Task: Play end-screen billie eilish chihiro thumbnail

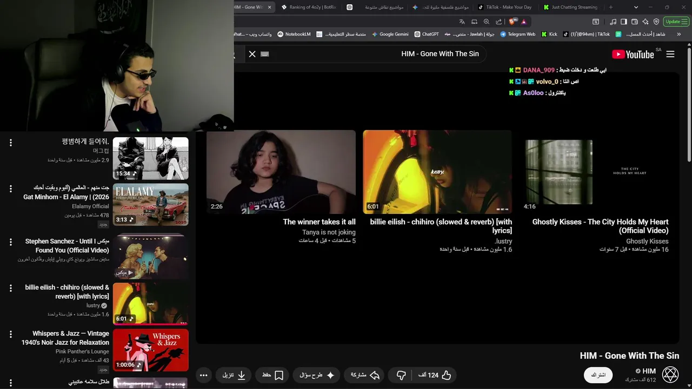Action: pyautogui.click(x=437, y=172)
